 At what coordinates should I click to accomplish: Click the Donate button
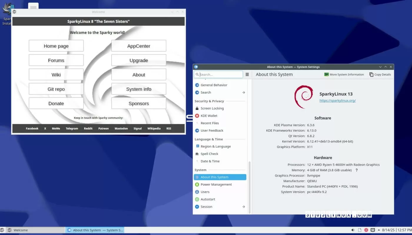(x=56, y=103)
